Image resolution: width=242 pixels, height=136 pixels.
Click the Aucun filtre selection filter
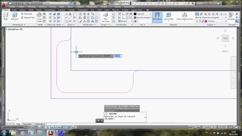[x=169, y=16]
